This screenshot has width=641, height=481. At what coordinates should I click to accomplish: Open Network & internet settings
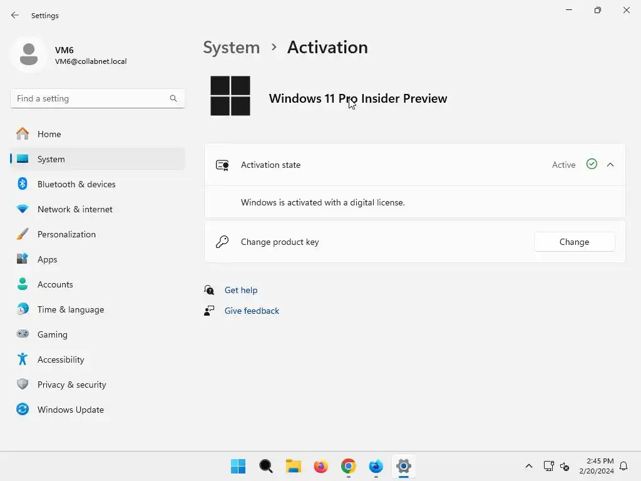(97, 209)
